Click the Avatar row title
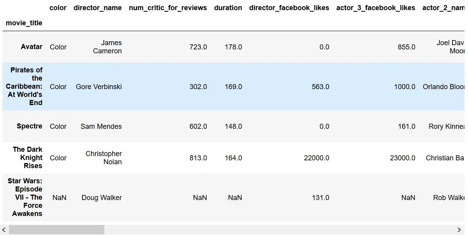This screenshot has height=237, width=468. coord(32,47)
